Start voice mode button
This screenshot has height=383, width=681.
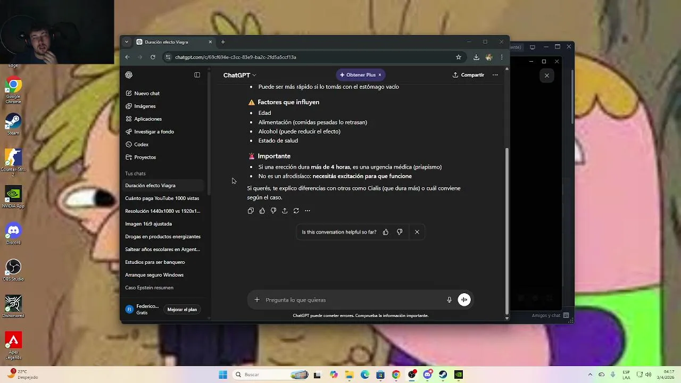(x=464, y=300)
